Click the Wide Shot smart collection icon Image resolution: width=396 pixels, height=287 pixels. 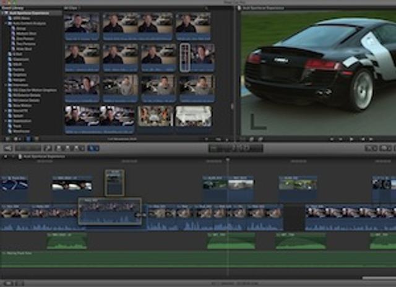13,49
